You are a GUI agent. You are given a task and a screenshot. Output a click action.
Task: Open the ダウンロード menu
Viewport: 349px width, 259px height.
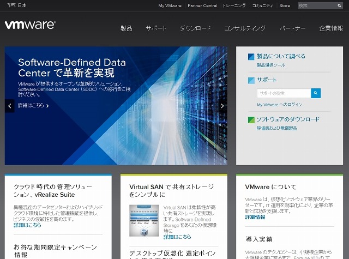pos(195,28)
